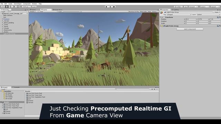Toggle the Local handle rotation button

click(x=33, y=7)
